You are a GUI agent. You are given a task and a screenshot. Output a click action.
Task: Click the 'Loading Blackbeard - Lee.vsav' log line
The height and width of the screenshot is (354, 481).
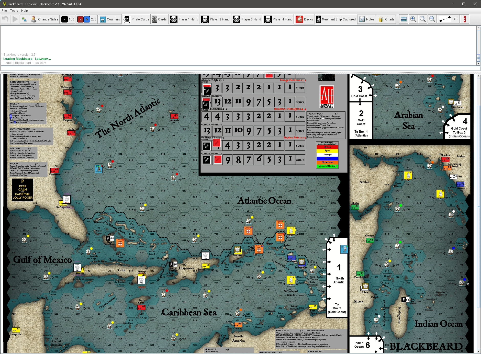pyautogui.click(x=27, y=59)
